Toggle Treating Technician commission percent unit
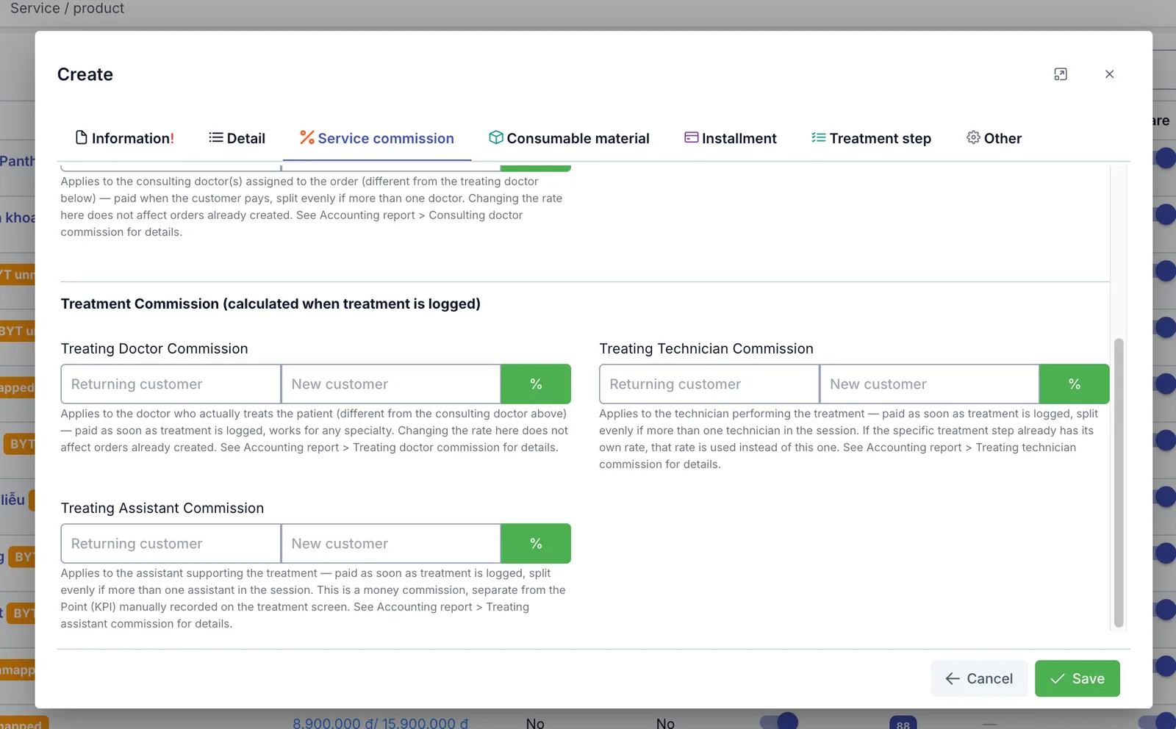This screenshot has width=1176, height=729. click(1075, 384)
